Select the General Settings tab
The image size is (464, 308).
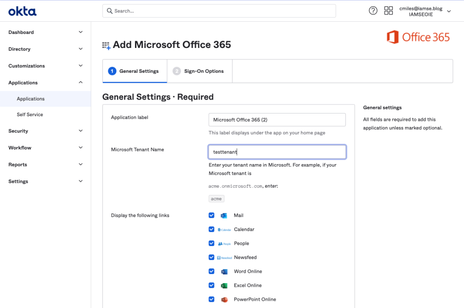point(135,71)
